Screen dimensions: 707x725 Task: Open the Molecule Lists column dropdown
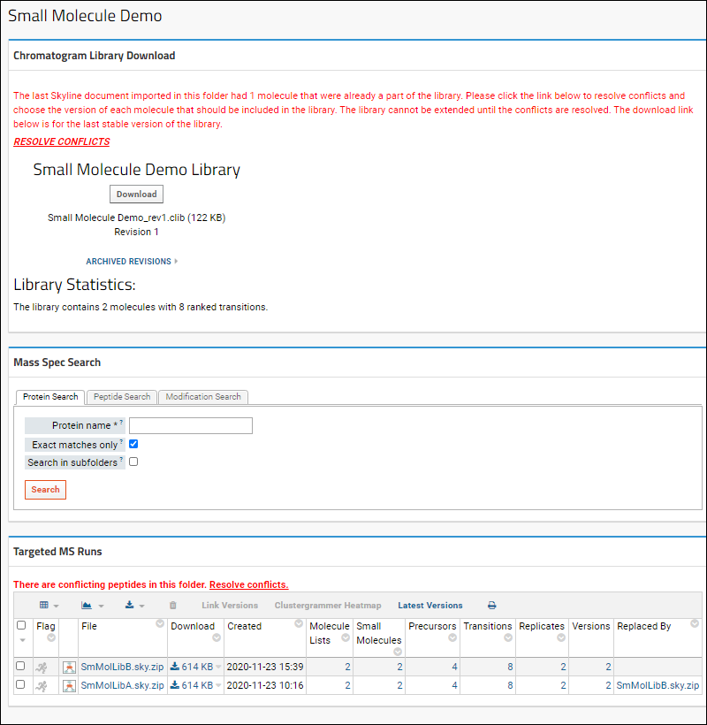pyautogui.click(x=346, y=638)
